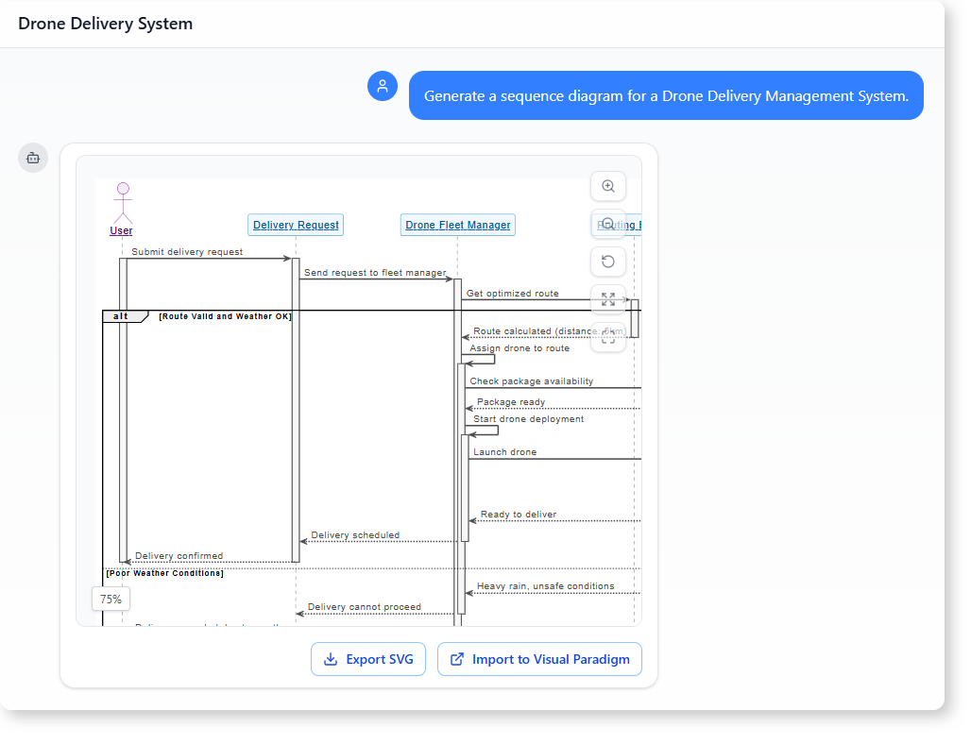
Task: Click the user prompt message bubble
Action: point(666,95)
